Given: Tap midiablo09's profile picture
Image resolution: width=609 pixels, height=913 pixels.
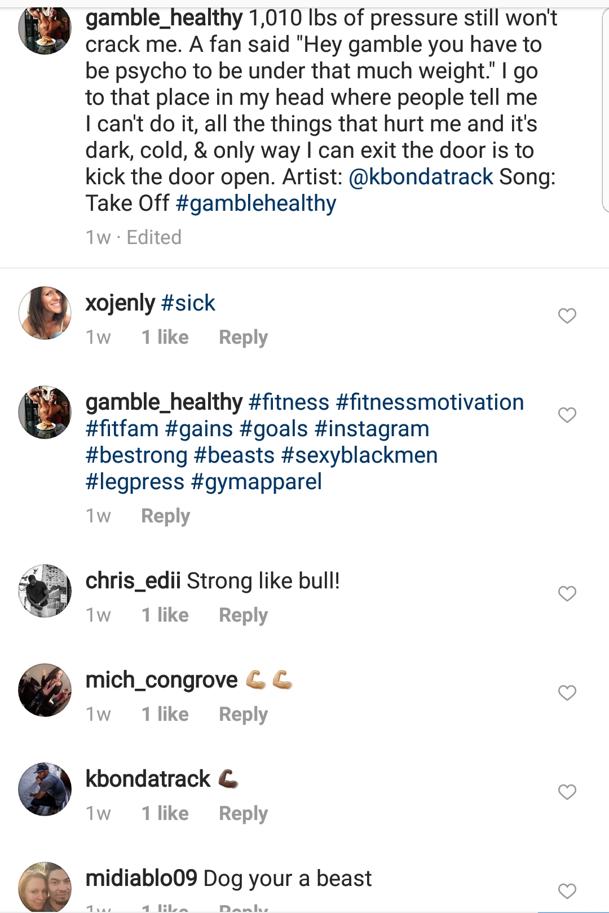Looking at the screenshot, I should (x=45, y=887).
